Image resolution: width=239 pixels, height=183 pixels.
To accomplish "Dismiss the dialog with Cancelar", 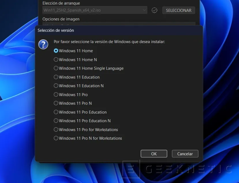I will (185, 154).
